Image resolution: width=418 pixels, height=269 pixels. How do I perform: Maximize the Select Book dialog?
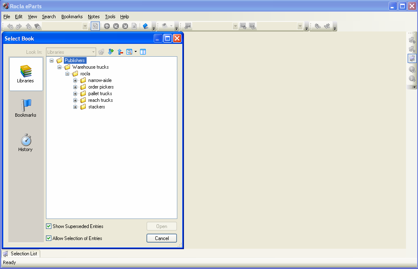pos(167,38)
